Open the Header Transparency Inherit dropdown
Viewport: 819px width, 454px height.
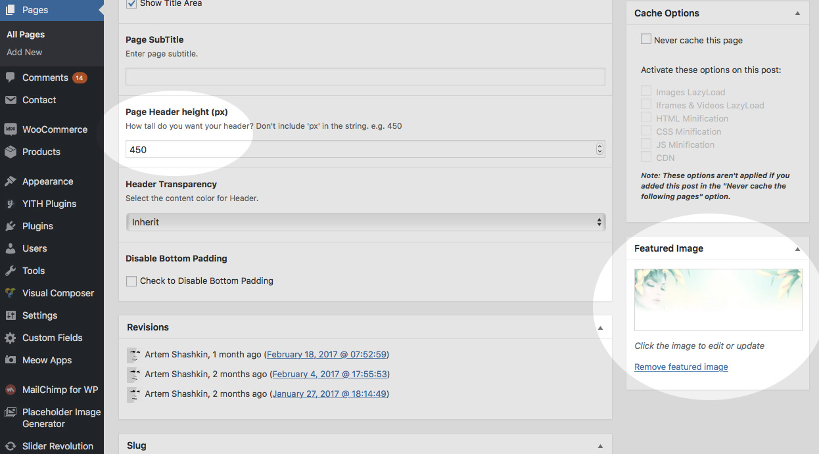[365, 222]
